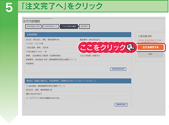This screenshot has height=125, width=169.
Task: Click the 注文内容確認 page heading
Action: click(x=31, y=21)
